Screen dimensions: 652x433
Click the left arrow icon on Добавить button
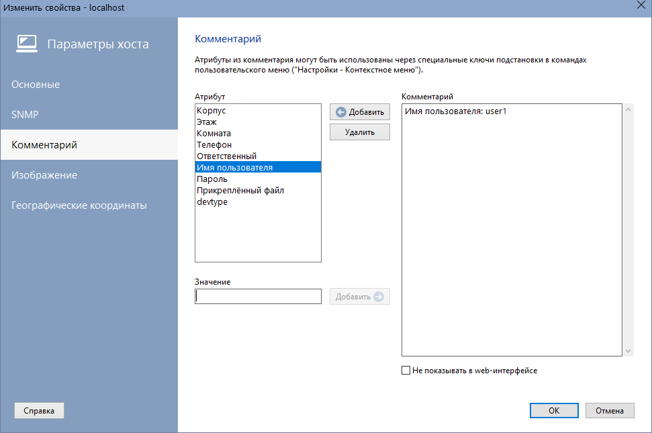coord(340,112)
